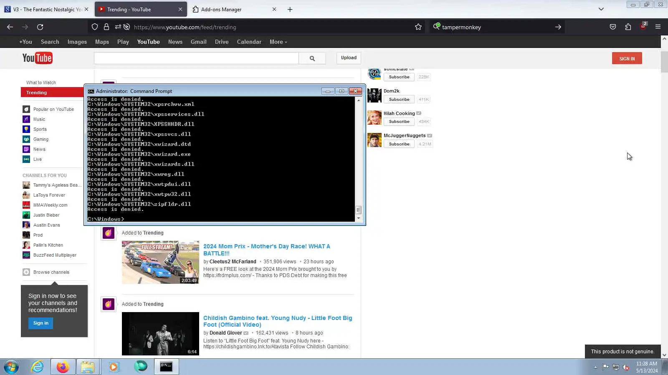
Task: Open Music category in sidebar
Action: click(39, 119)
